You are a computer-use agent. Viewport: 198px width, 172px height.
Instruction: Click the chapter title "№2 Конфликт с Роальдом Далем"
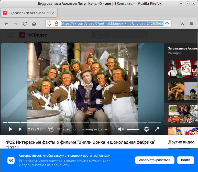[82, 129]
